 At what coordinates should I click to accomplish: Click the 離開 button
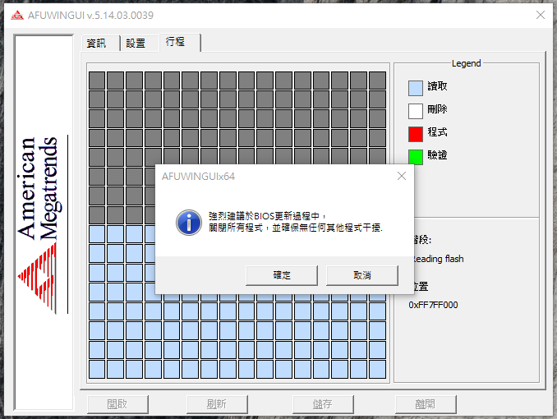click(x=426, y=404)
